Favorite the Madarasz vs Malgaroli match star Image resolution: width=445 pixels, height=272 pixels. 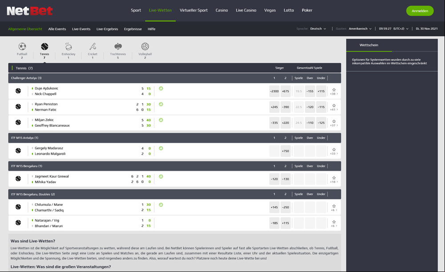coord(334,149)
